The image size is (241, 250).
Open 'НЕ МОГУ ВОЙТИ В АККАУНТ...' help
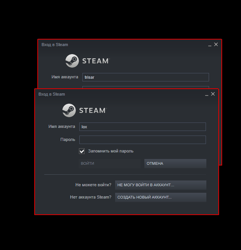pos(161,185)
